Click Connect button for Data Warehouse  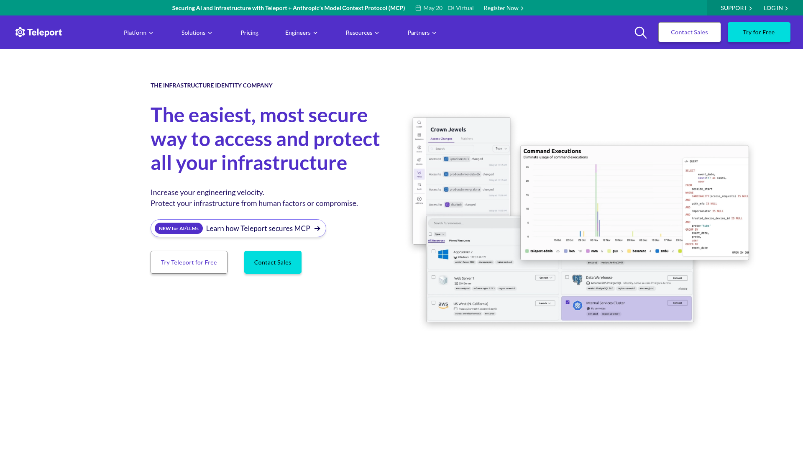tap(678, 278)
